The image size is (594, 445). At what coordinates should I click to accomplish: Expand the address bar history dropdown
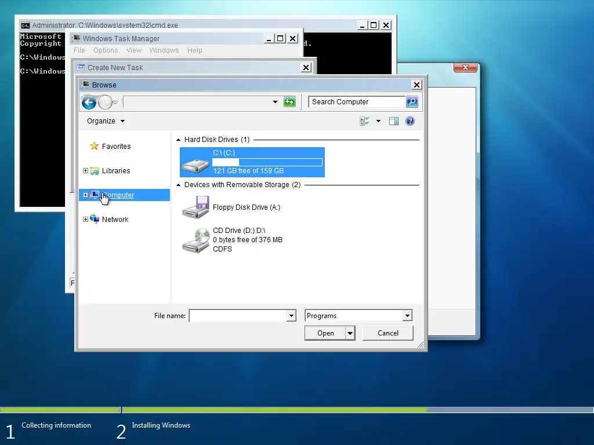[275, 102]
